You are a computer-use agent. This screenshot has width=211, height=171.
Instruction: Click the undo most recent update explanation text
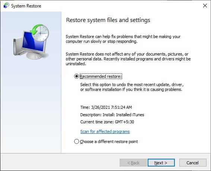[x=132, y=87]
